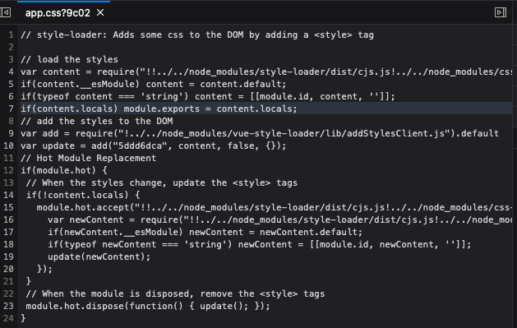This screenshot has width=517, height=328.
Task: Click line number 4 in the gutter
Action: coord(11,72)
